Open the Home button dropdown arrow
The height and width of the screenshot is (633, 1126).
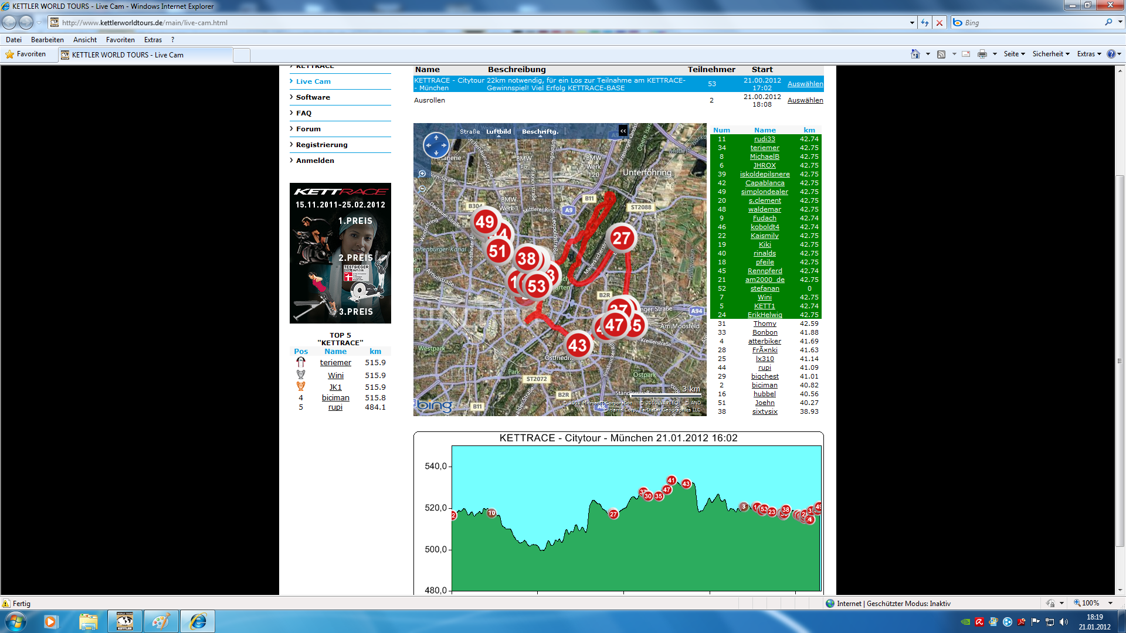(x=928, y=54)
